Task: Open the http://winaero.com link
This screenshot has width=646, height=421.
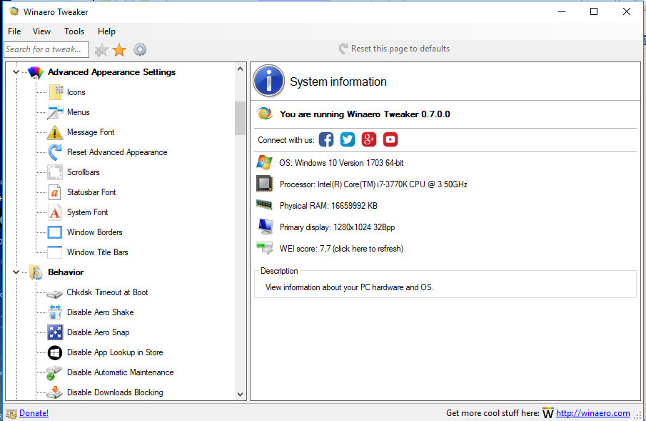Action: 593,412
